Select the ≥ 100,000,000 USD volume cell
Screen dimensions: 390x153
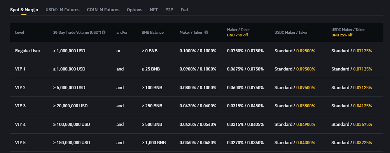(x=72, y=124)
